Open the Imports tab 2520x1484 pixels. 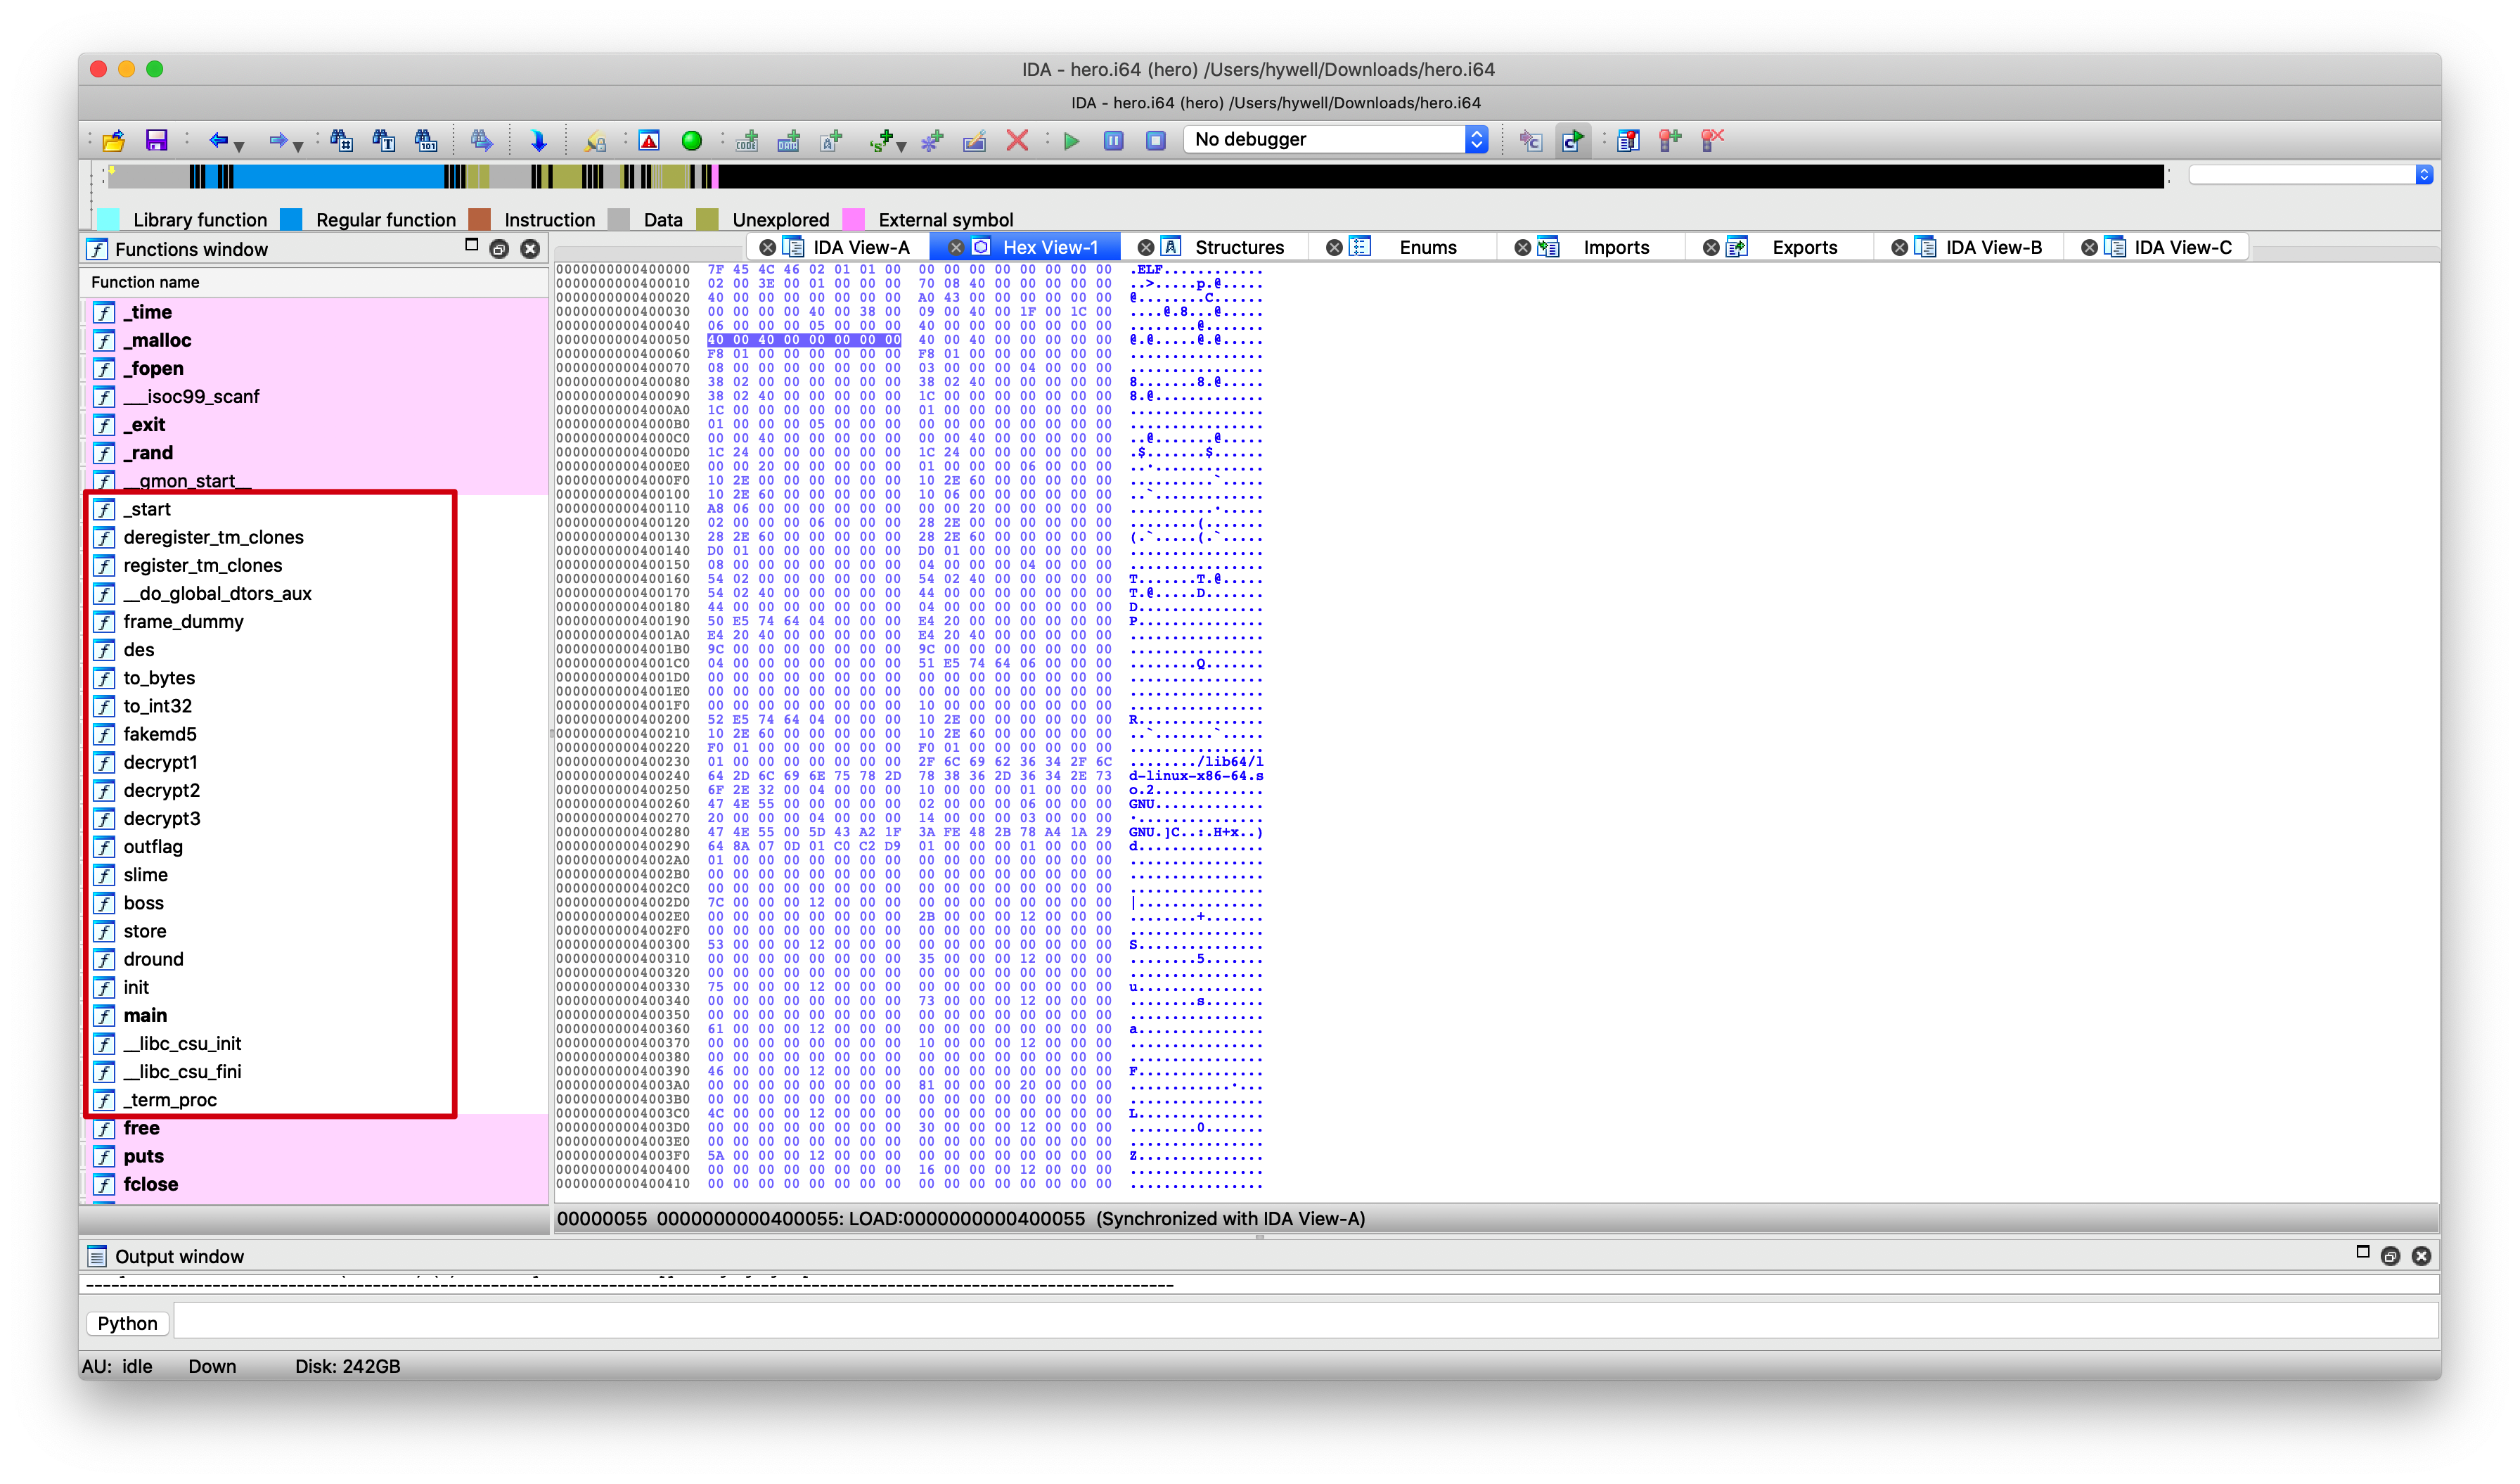click(1615, 247)
